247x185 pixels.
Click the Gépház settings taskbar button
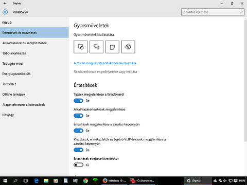pos(198,181)
